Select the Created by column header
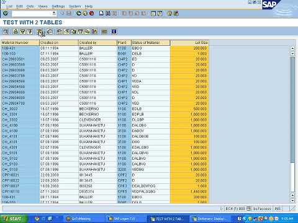The width and height of the screenshot is (298, 223). click(97, 43)
